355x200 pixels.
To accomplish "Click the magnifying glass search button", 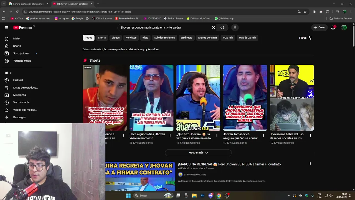I will [x=222, y=27].
